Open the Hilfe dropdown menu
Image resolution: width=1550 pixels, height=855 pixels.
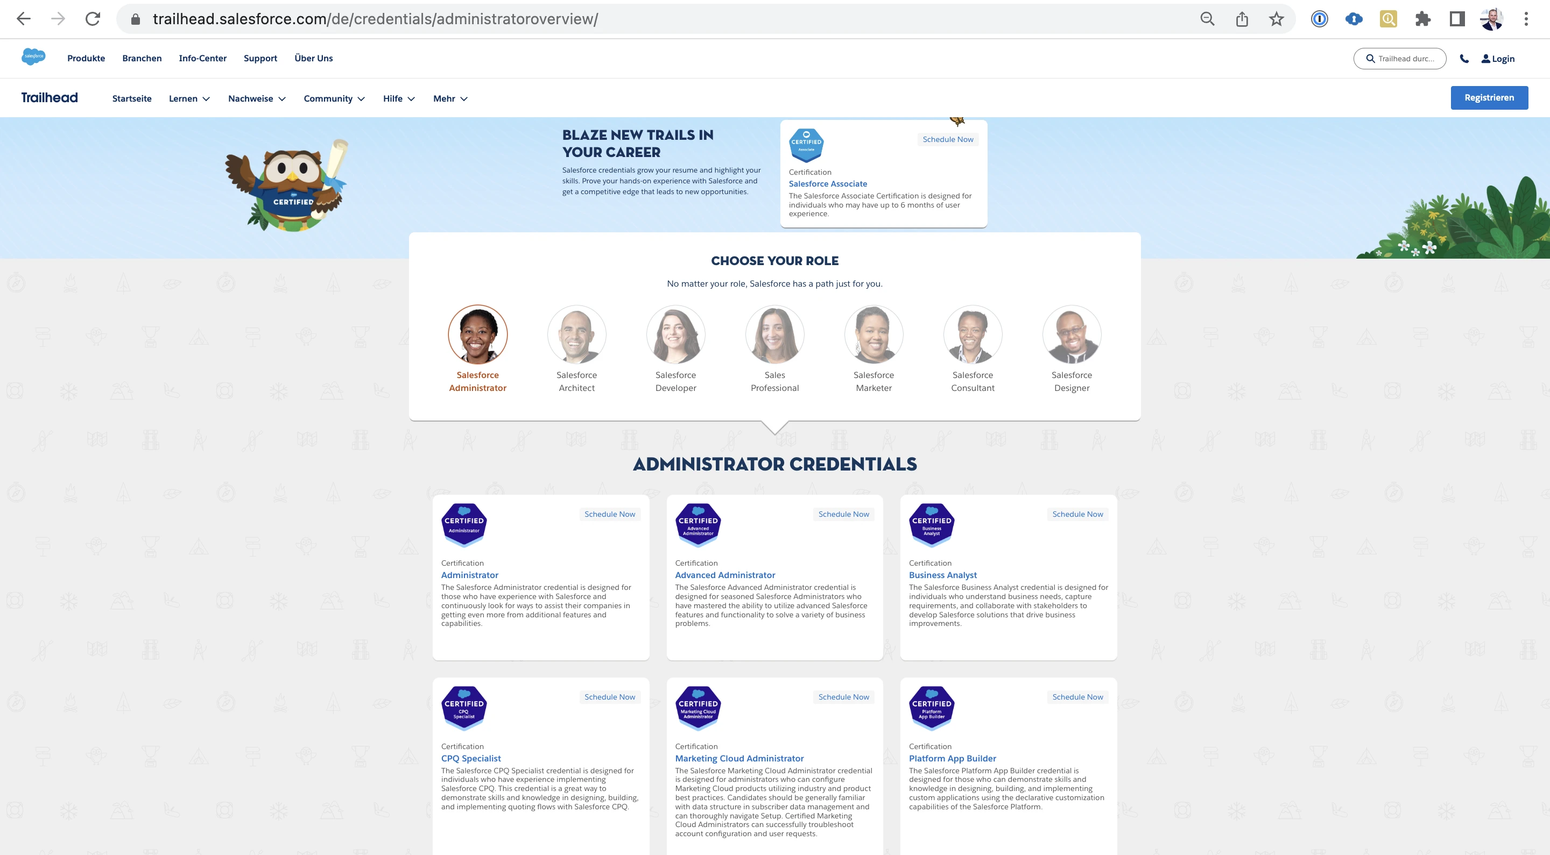click(x=399, y=98)
